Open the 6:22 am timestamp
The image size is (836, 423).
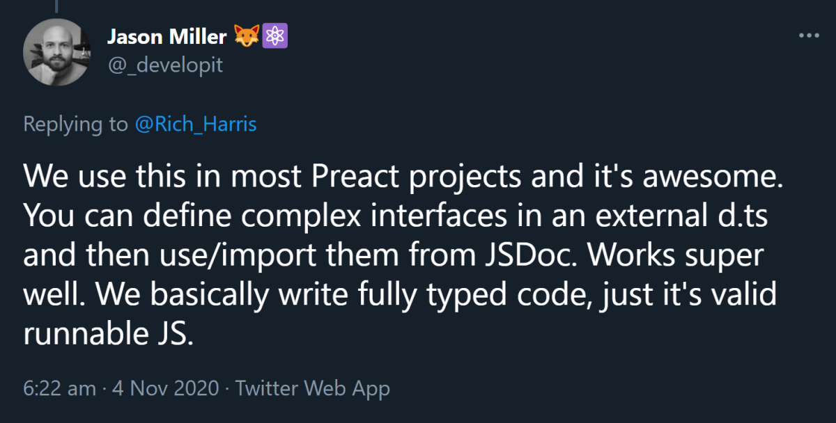[x=59, y=388]
